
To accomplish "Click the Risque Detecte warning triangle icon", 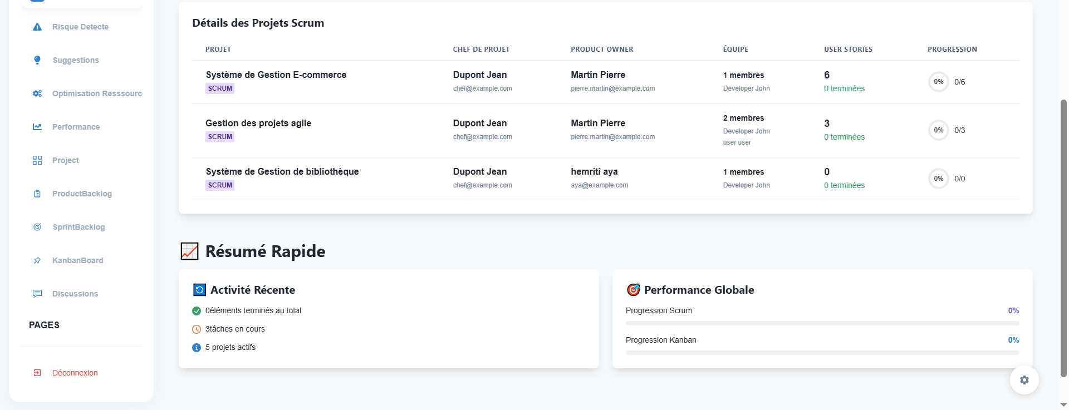I will (37, 27).
